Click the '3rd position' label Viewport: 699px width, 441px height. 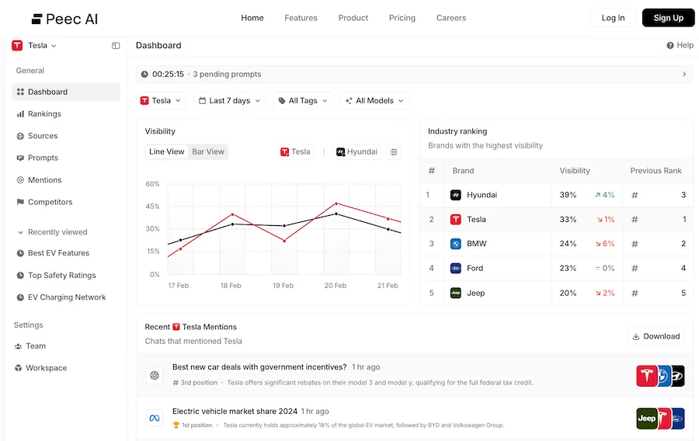(x=199, y=383)
